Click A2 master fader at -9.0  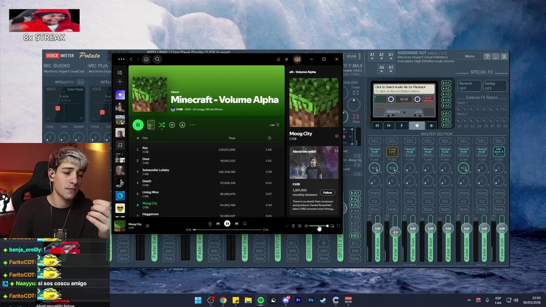(395, 232)
